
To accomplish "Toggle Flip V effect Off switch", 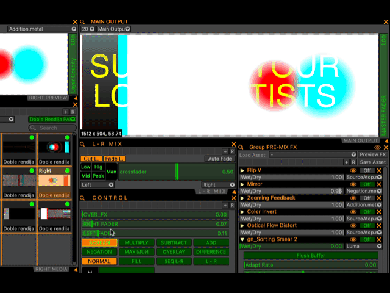I will 367,170.
